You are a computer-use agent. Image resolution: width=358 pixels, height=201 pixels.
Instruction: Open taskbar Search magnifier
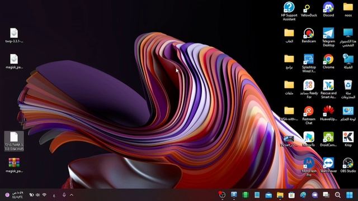point(338,195)
